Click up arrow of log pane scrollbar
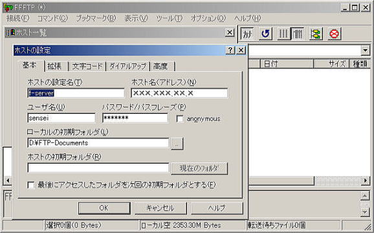 365,196
